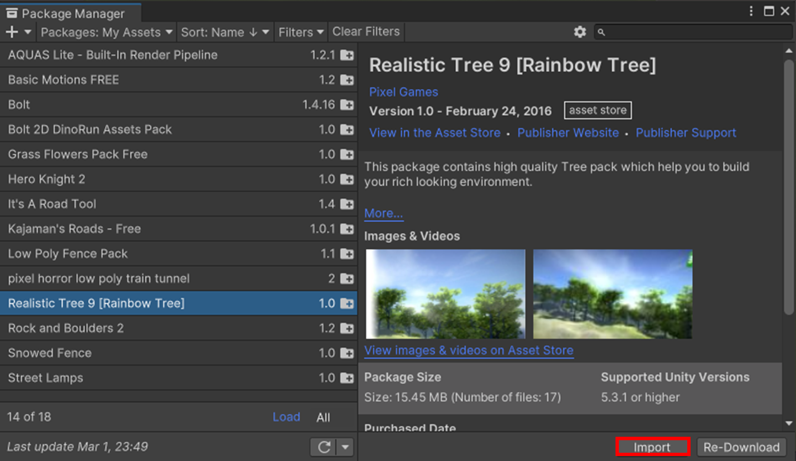This screenshot has width=796, height=461.
Task: Open the Packages: My Assets dropdown
Action: [x=107, y=32]
